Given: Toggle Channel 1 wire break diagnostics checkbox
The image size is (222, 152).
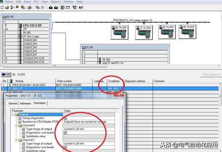Looking at the screenshot, I should [65, 147].
